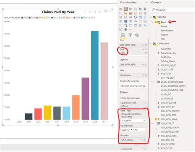Toggle the %ClaimKey field checkbox
This screenshot has width=195, height=152.
point(156,49)
